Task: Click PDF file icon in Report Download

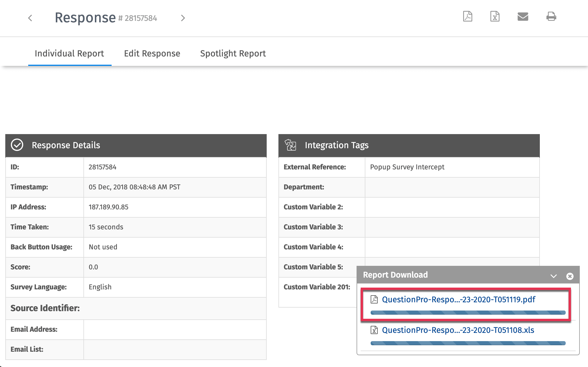Action: point(374,299)
